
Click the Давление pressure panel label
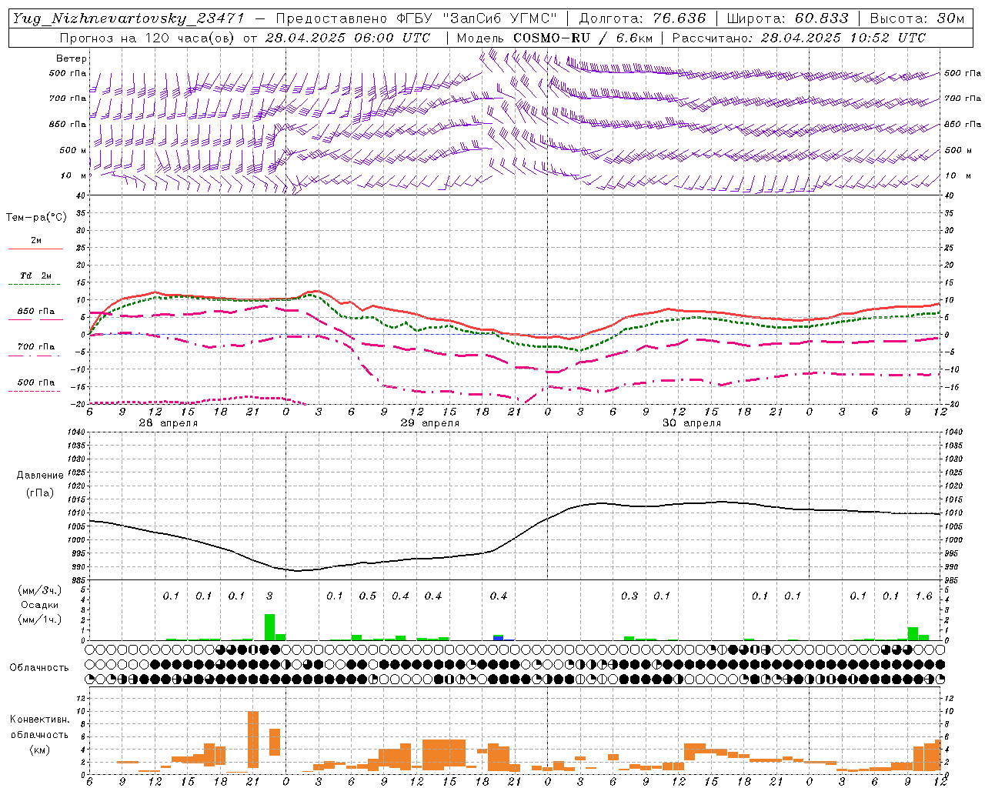pos(39,476)
